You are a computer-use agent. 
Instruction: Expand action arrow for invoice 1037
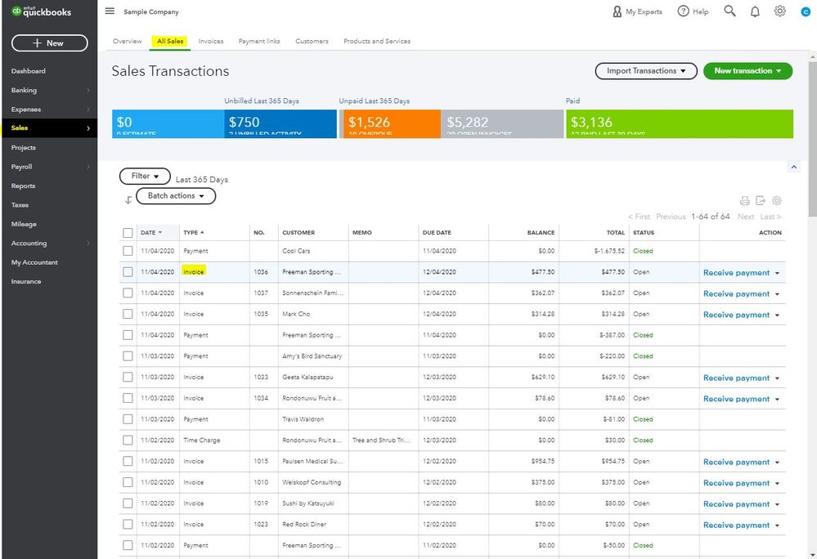tap(777, 294)
